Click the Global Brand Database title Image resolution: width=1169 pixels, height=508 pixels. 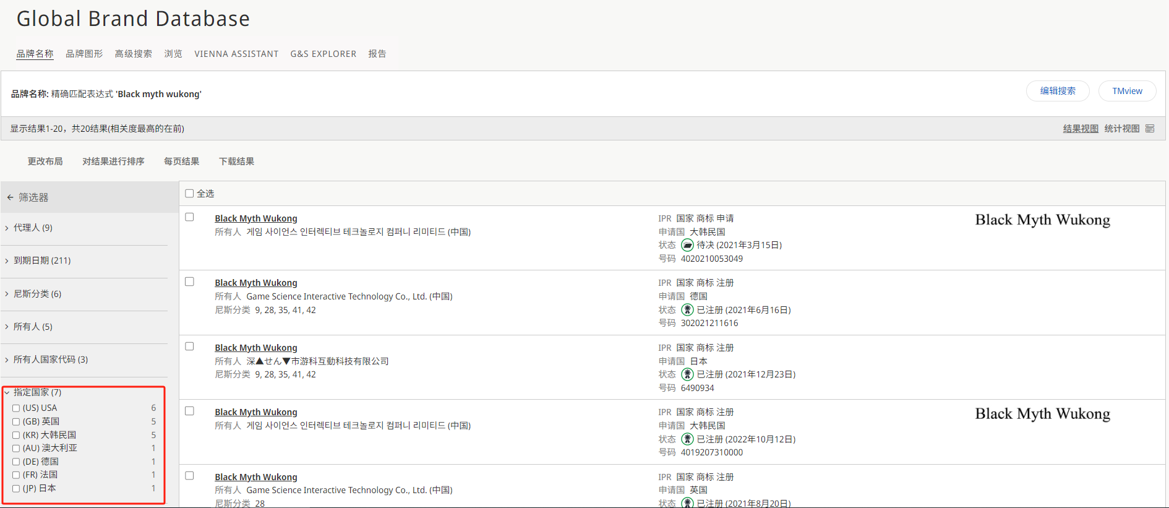[133, 19]
